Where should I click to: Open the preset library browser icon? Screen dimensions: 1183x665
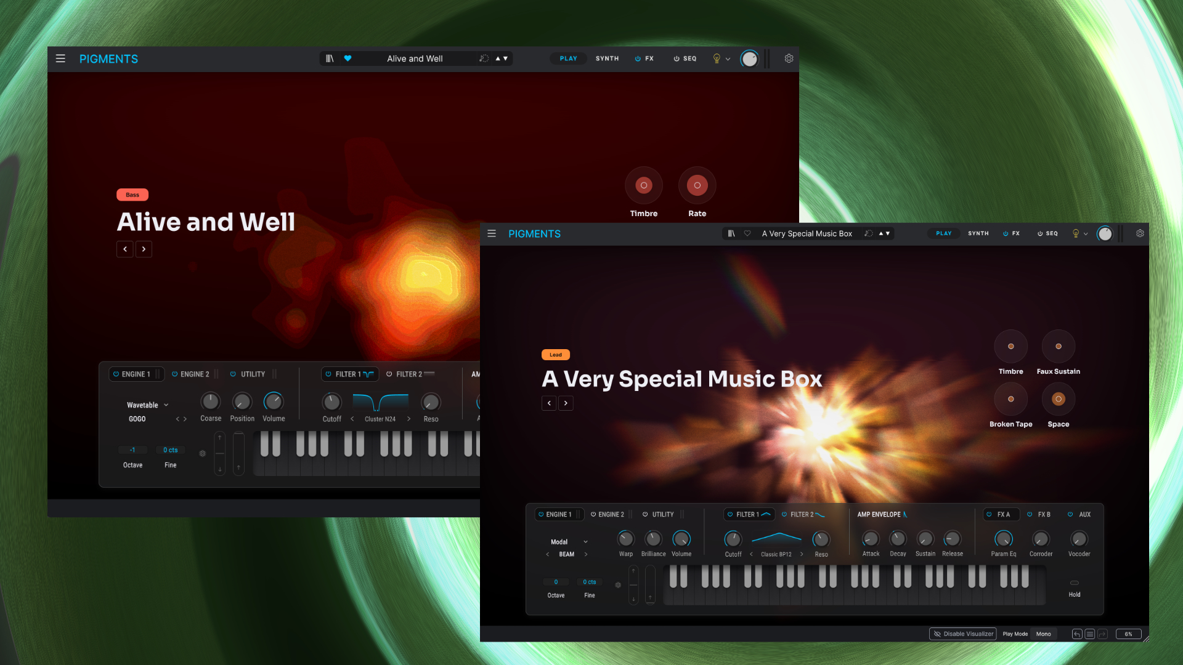pyautogui.click(x=731, y=233)
